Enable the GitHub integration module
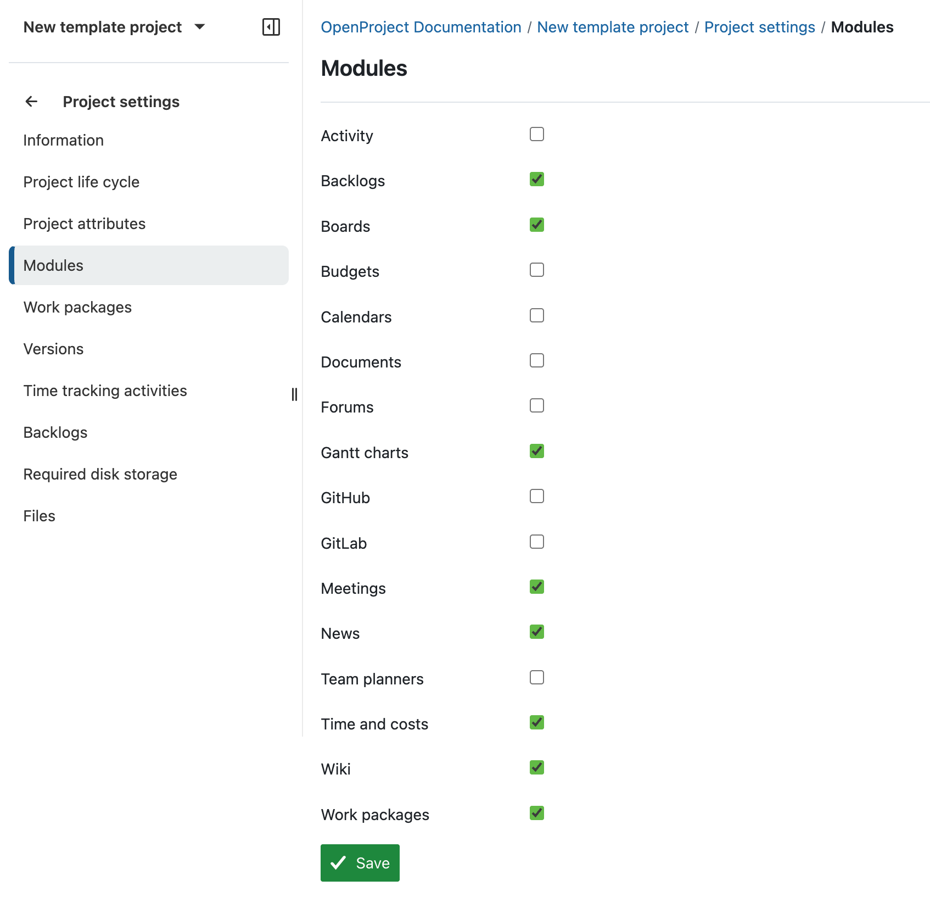Screen dimensions: 930x897 (536, 496)
